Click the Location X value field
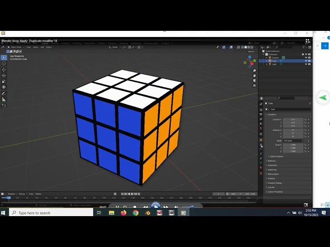Screen dimensions: 330x247 click(x=293, y=119)
